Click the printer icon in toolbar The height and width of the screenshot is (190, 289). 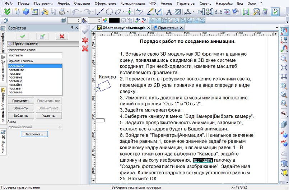pyautogui.click(x=62, y=12)
